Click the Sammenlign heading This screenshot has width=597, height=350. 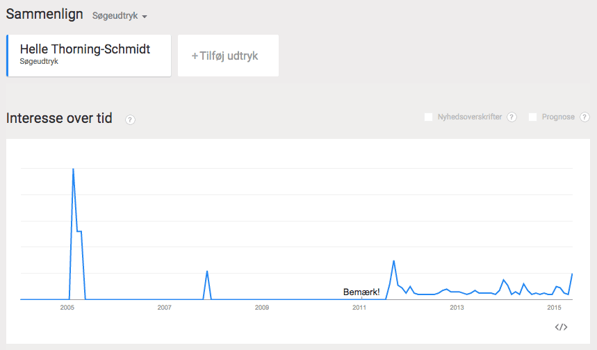tap(44, 15)
